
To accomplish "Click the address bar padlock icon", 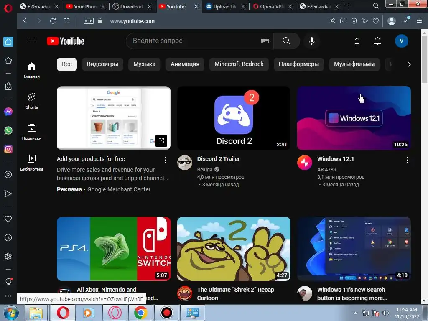I will pos(100,21).
